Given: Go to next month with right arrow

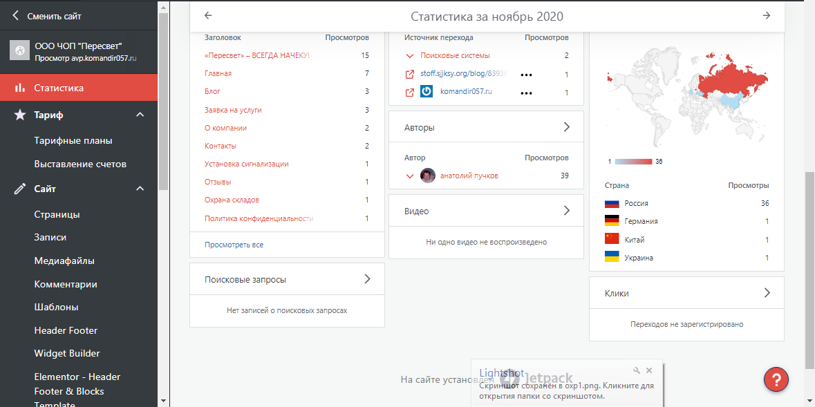Looking at the screenshot, I should (x=766, y=16).
